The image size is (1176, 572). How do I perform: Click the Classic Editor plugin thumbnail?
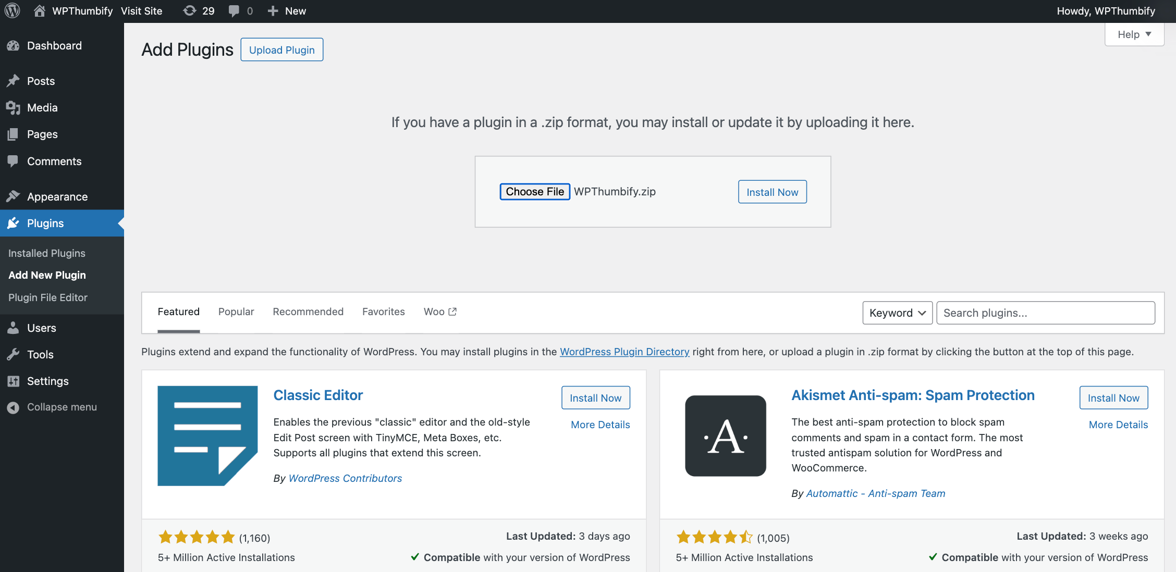click(x=207, y=436)
